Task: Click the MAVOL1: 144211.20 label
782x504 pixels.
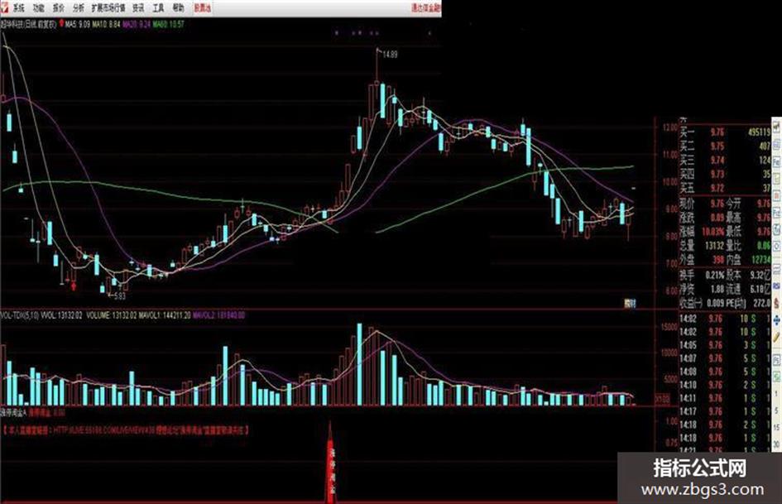Action: pos(165,315)
